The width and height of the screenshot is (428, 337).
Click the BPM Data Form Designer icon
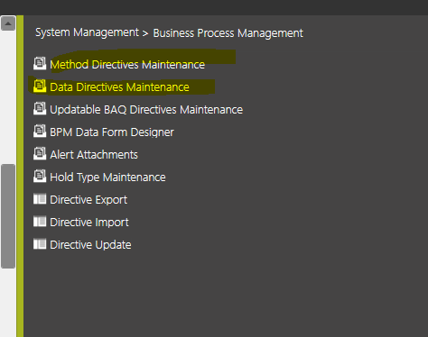[40, 131]
